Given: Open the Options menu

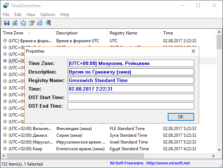Looking at the screenshot, I should pos(48,15).
